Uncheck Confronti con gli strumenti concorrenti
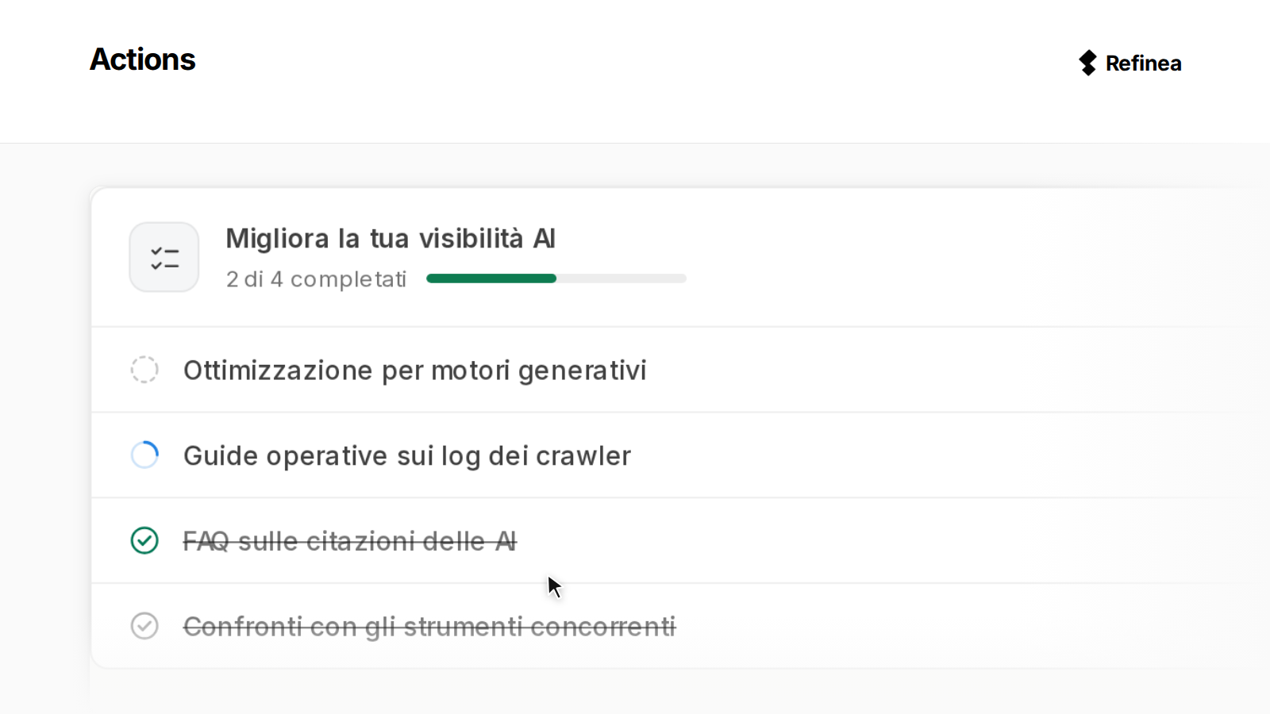Screen dimensions: 1270x714 [144, 626]
